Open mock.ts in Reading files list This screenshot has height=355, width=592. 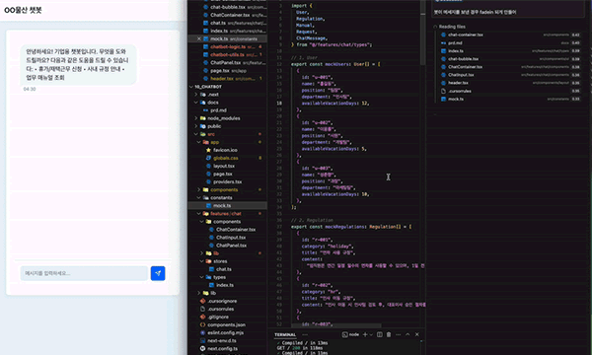click(x=456, y=99)
